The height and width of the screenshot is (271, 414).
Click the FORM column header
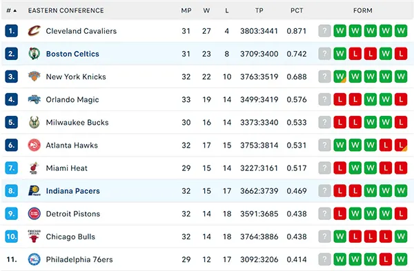pyautogui.click(x=362, y=10)
